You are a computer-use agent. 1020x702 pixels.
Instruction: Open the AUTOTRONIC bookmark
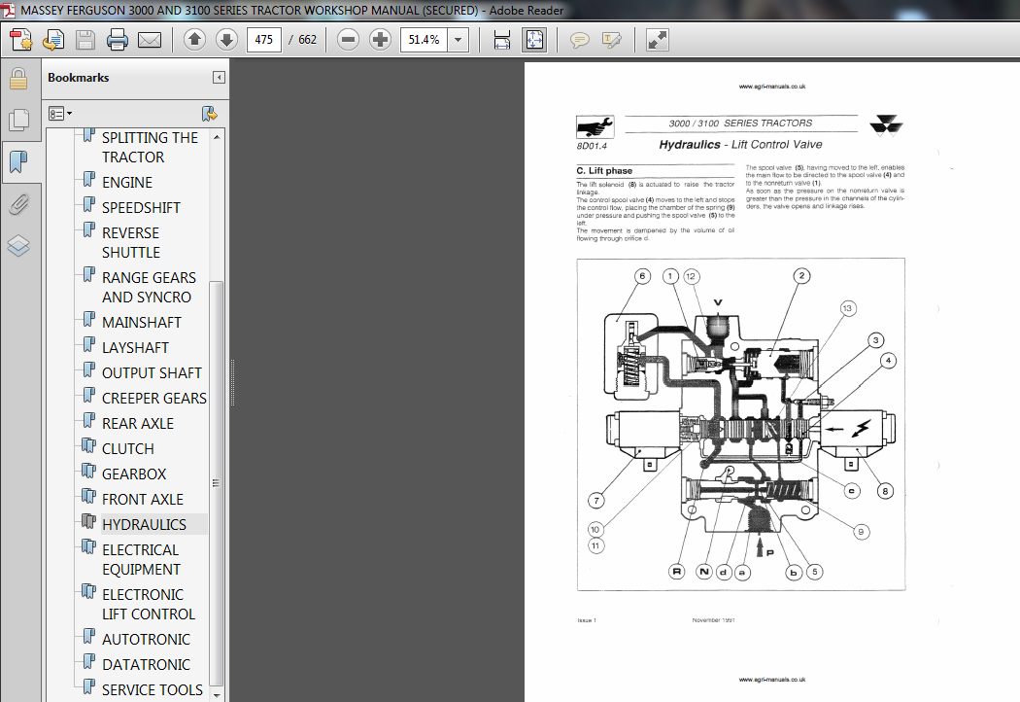click(x=146, y=640)
